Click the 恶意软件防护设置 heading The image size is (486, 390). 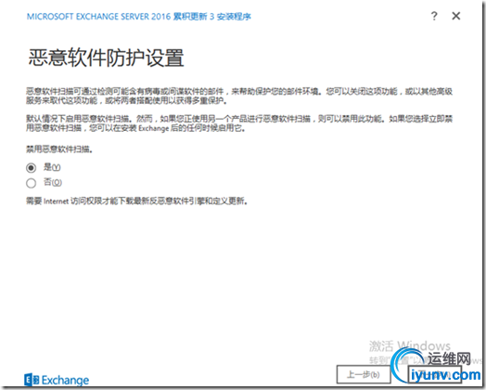(107, 58)
